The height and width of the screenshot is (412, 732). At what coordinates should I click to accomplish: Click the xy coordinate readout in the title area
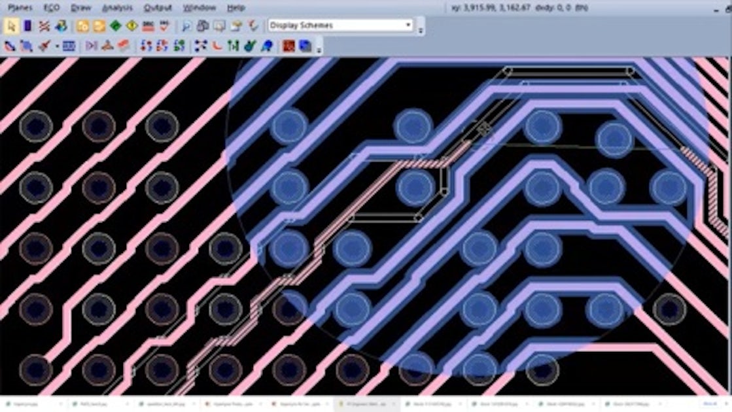pos(519,8)
